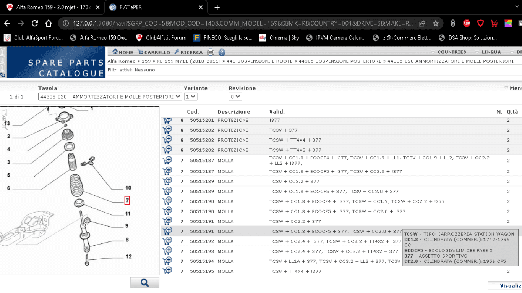Expand the COUNTRIES menu

[449, 52]
